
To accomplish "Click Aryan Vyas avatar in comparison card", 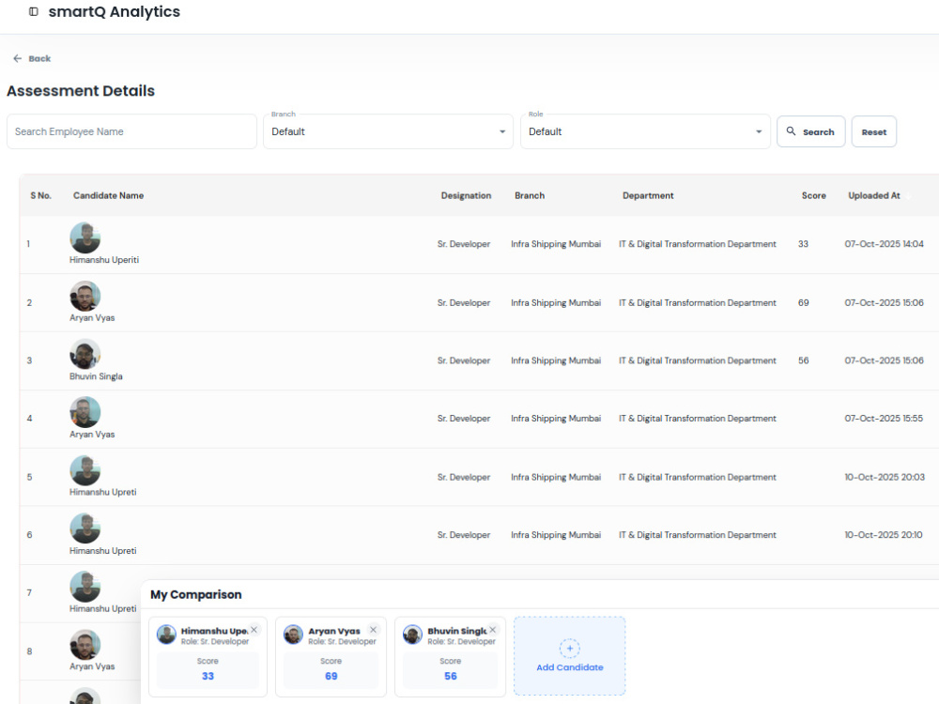I will point(293,634).
